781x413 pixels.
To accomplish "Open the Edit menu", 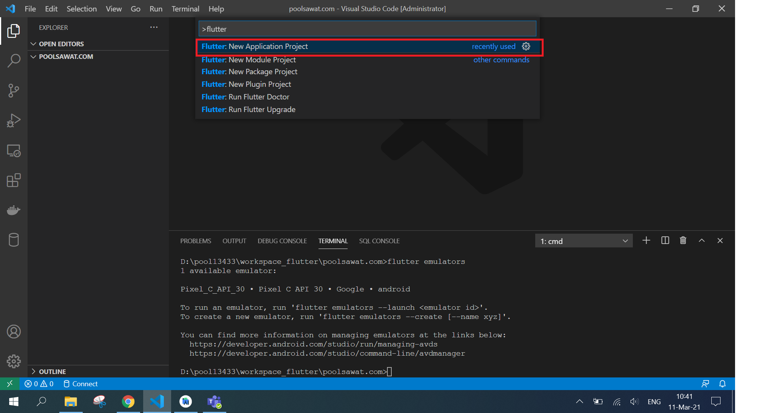I will [51, 8].
